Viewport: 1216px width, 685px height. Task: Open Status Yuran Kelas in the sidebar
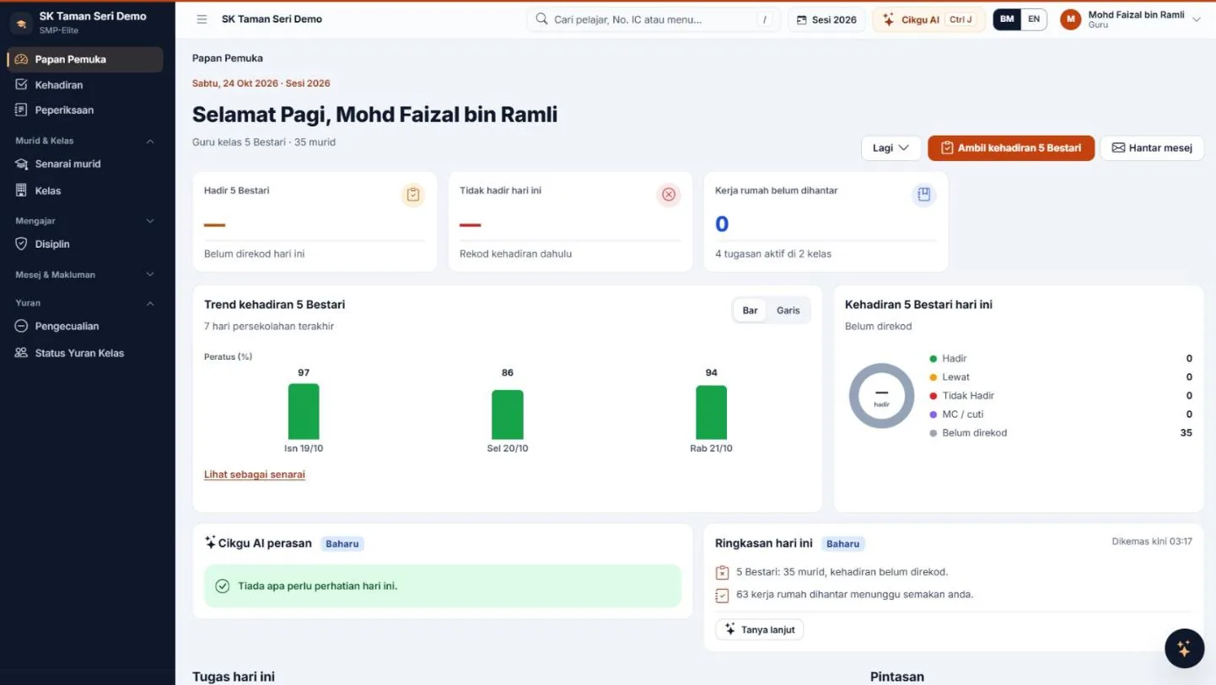[x=84, y=353]
